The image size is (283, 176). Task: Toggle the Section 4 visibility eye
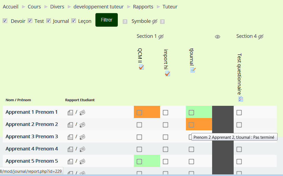click(x=261, y=37)
